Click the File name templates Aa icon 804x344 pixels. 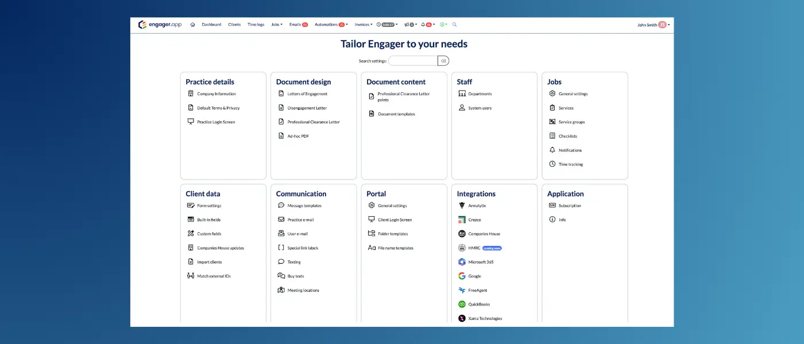tap(372, 248)
